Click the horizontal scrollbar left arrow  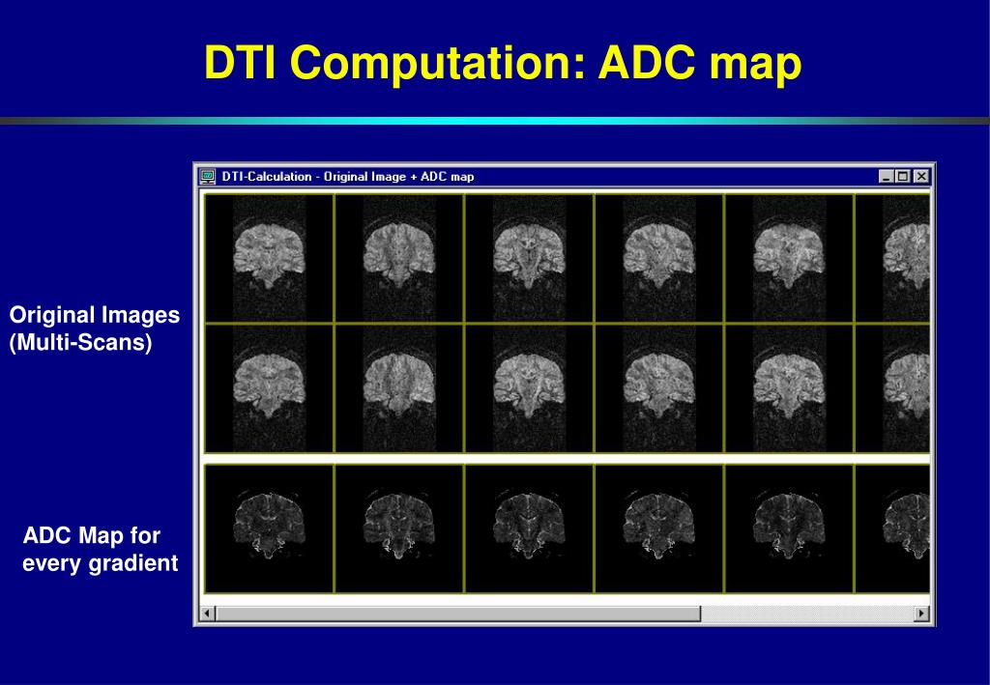point(207,613)
